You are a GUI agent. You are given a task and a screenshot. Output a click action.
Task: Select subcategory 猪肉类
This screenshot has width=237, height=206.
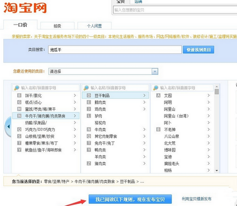click(x=115, y=164)
